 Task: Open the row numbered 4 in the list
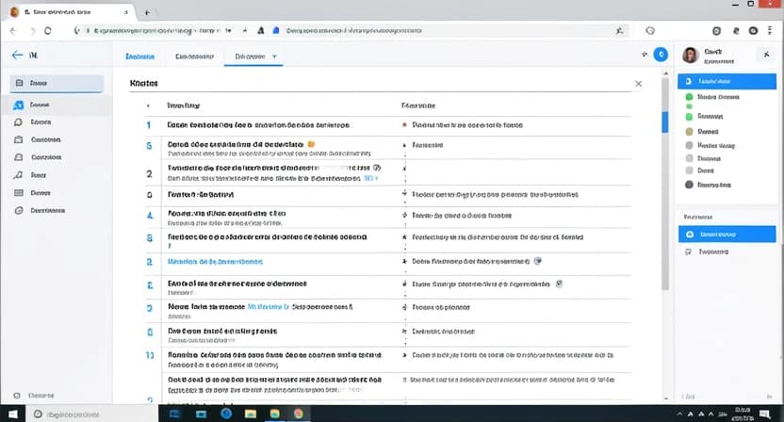point(387,218)
